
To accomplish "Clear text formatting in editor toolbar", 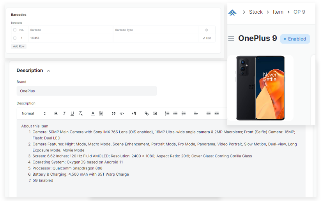I will [80, 113].
